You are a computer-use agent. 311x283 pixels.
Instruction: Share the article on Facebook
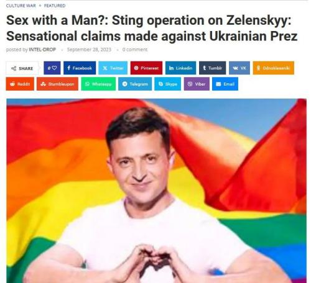pos(80,68)
